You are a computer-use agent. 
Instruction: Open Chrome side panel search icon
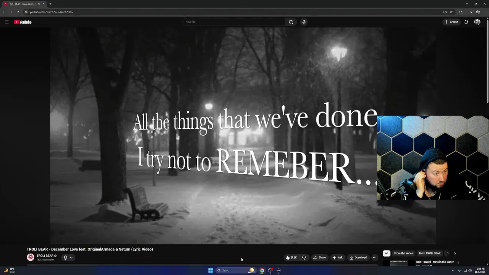pyautogui.click(x=461, y=12)
